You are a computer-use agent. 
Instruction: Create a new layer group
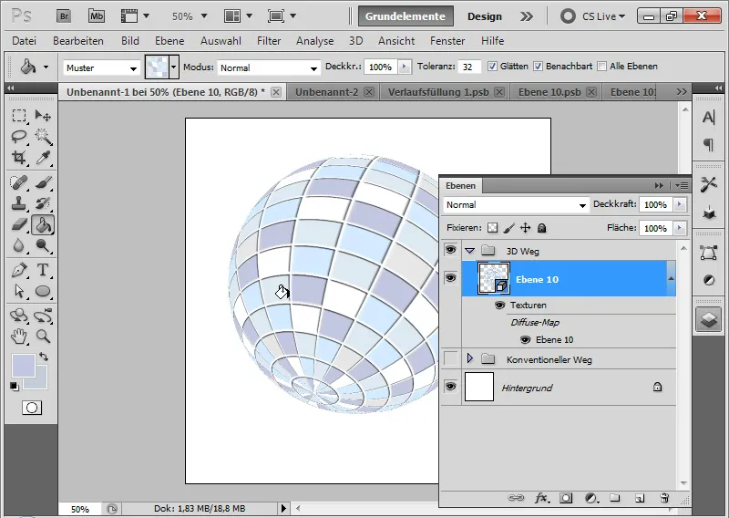pos(615,498)
